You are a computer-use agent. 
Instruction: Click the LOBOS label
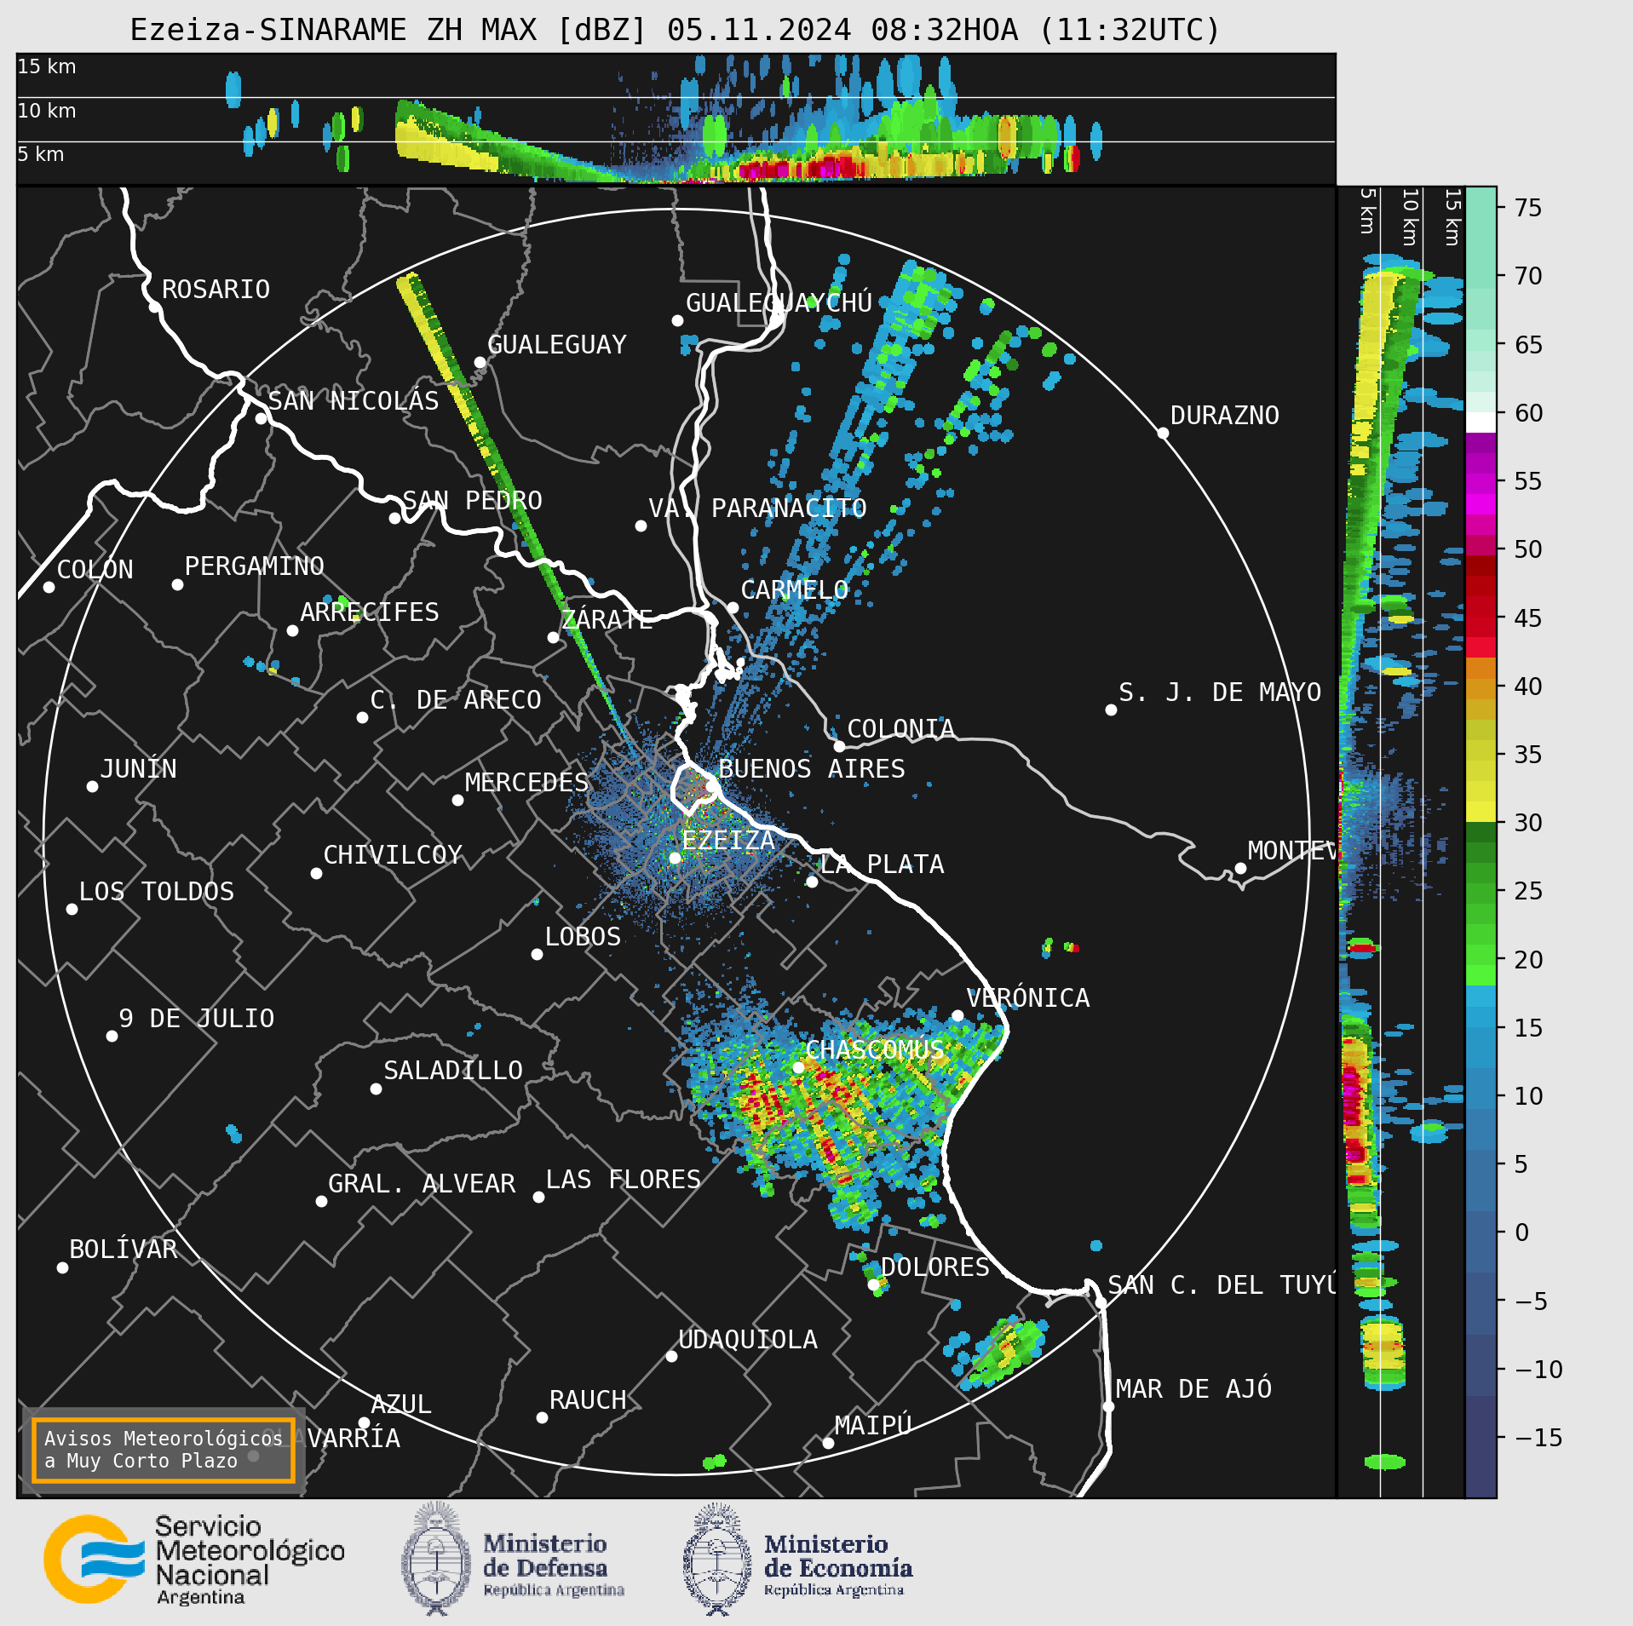click(583, 937)
